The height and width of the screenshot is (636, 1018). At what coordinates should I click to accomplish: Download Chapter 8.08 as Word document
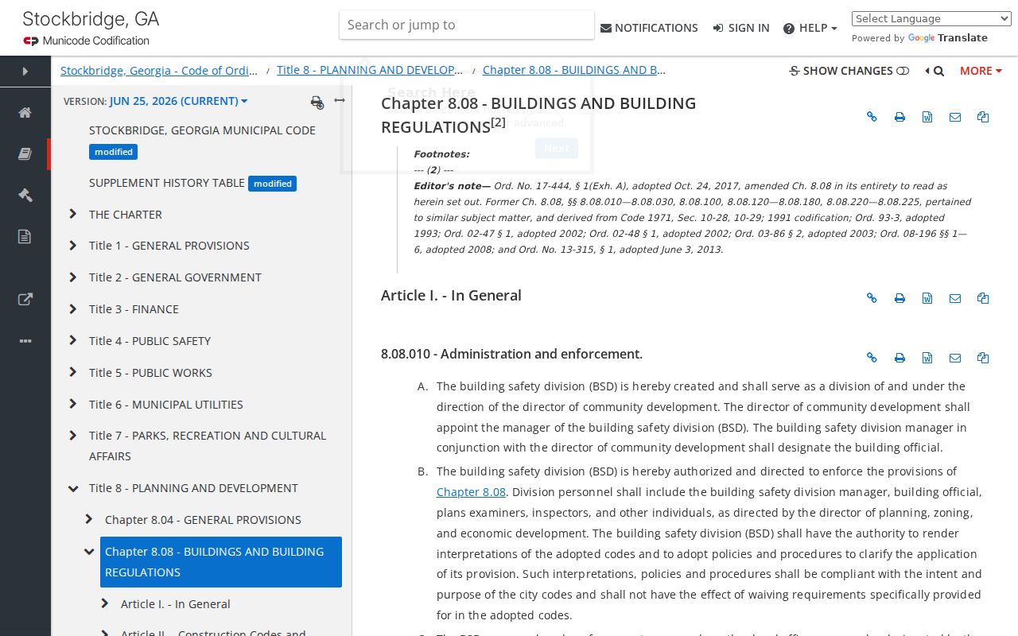[x=927, y=117]
